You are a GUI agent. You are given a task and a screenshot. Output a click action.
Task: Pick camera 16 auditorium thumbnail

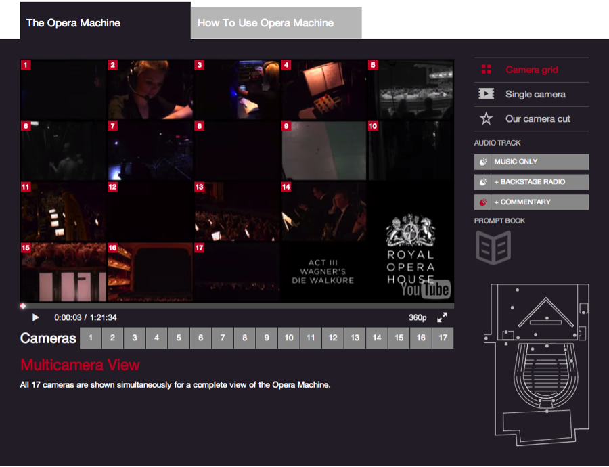(x=150, y=272)
